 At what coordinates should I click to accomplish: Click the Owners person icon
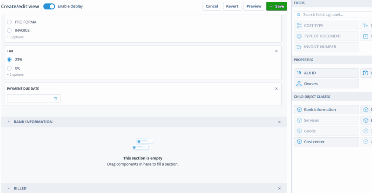[x=299, y=84]
